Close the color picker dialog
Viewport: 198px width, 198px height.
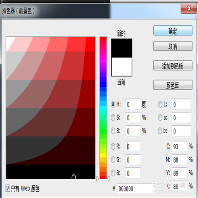pyautogui.click(x=189, y=9)
